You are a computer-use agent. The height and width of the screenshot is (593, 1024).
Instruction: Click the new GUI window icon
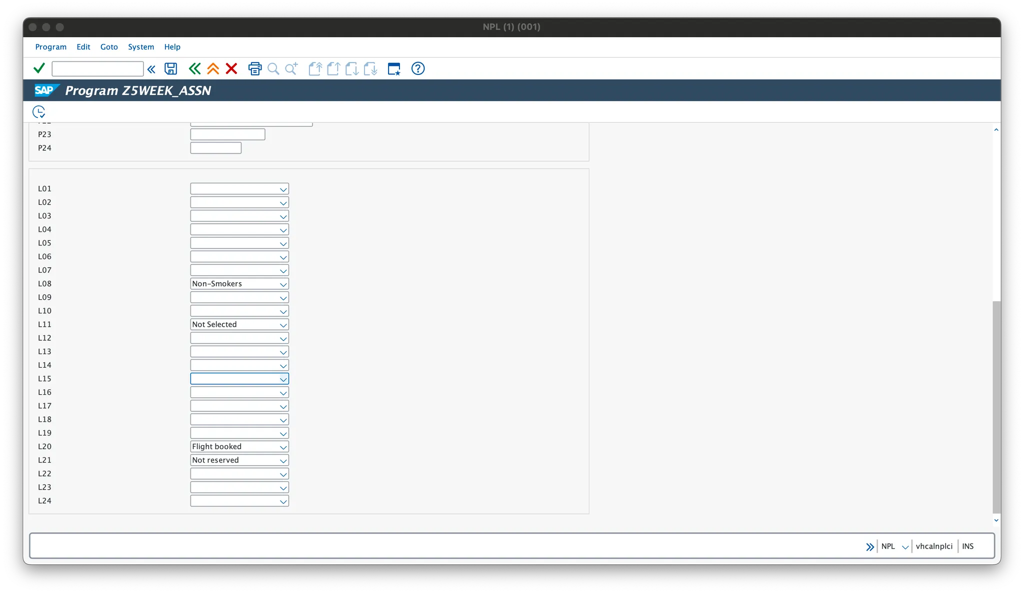(394, 68)
